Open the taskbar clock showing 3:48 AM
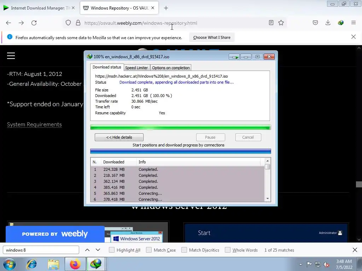Viewport: 362px width, 271px height. (344, 264)
